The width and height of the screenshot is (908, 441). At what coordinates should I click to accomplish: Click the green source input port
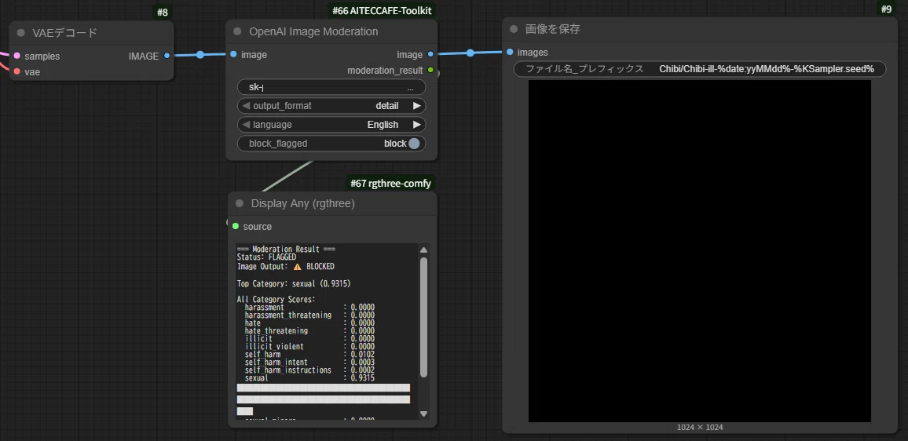pyautogui.click(x=236, y=226)
